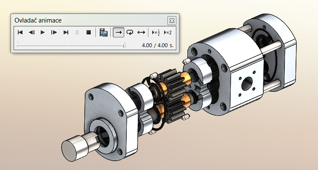318x170 pixels.
Task: Jump to animation start
Action: tap(20, 32)
